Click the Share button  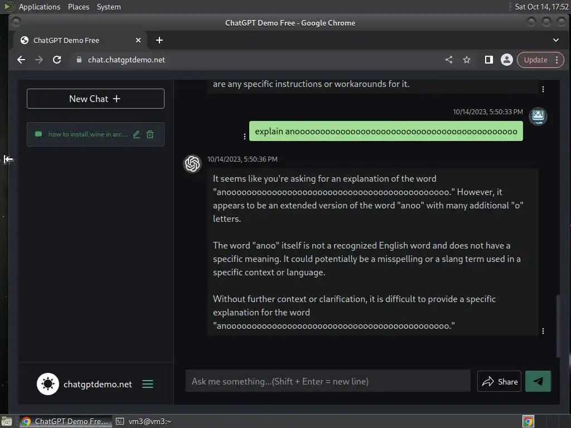tap(499, 381)
